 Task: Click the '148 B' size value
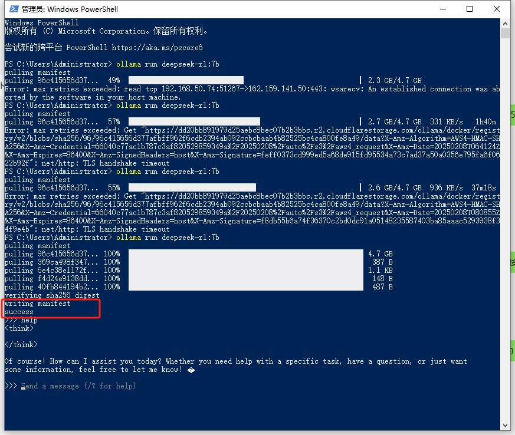pos(382,279)
